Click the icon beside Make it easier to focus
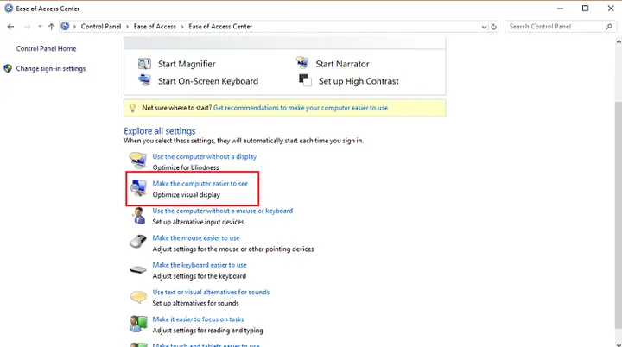Viewport: 622px width, 347px height. (x=138, y=324)
